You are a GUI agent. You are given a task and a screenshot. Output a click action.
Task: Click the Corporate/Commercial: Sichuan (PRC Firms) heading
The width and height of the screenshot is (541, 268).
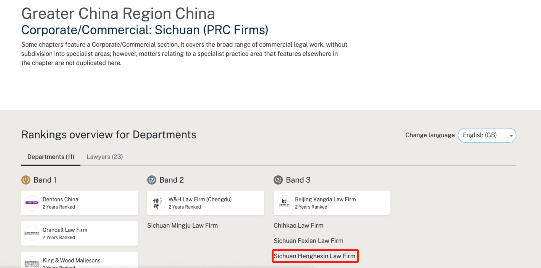(145, 30)
